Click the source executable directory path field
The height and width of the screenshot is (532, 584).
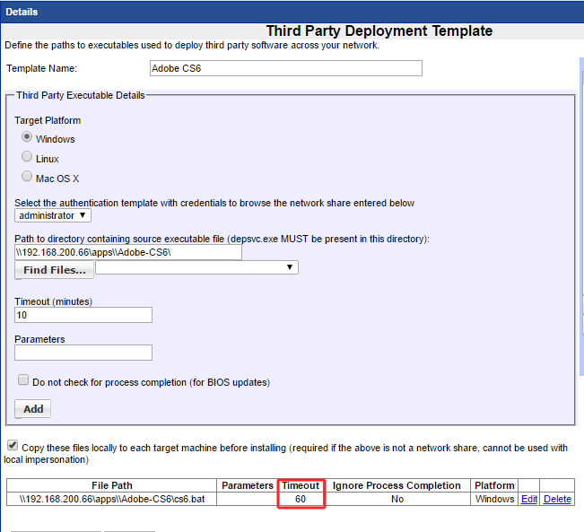128,252
